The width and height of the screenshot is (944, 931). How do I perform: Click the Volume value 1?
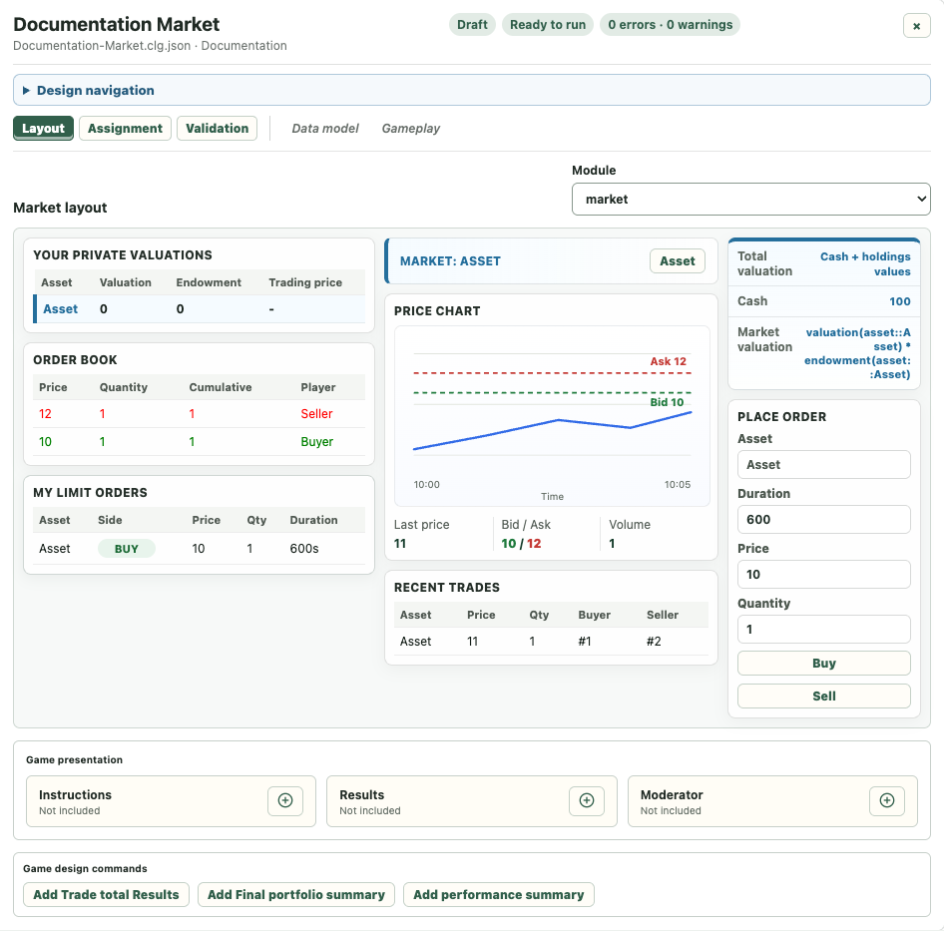point(613,543)
